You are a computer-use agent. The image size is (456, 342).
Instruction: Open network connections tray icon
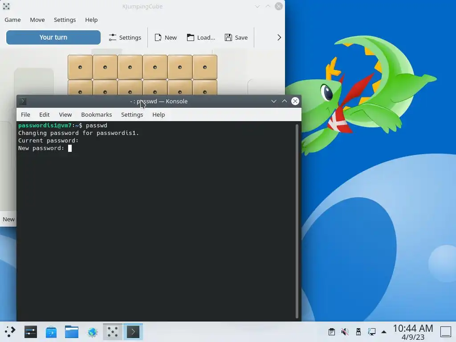(372, 331)
